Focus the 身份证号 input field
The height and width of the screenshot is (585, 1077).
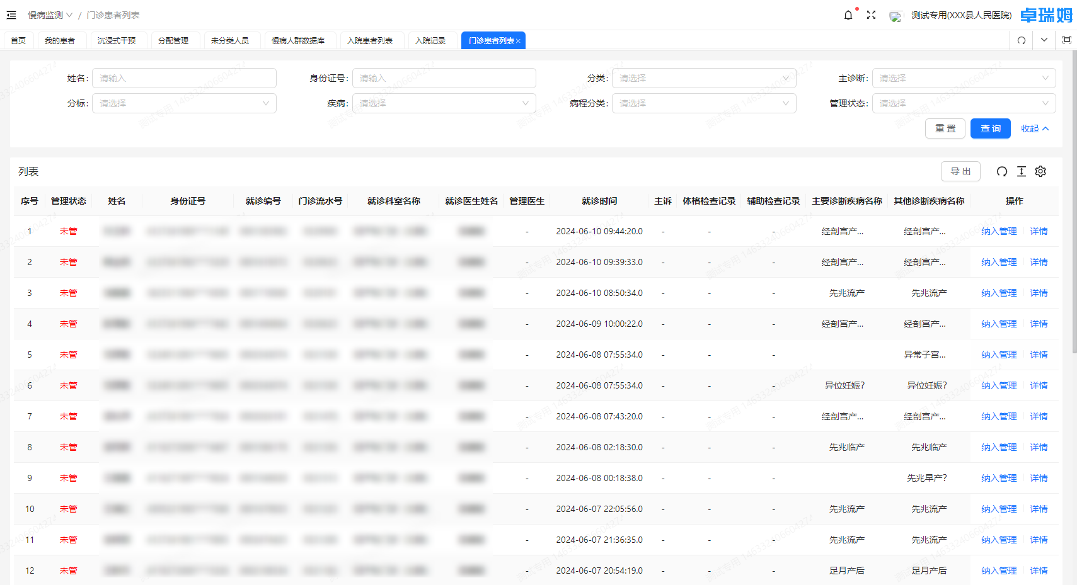click(444, 78)
